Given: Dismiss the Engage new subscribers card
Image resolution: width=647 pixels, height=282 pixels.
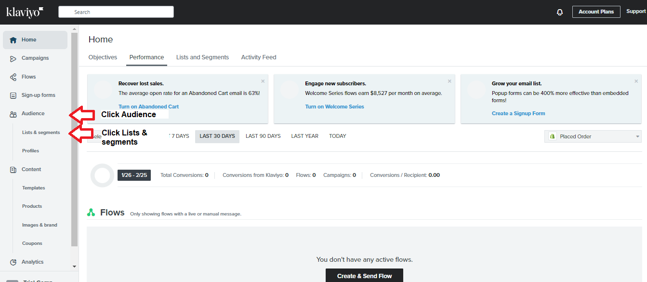Looking at the screenshot, I should (x=449, y=81).
